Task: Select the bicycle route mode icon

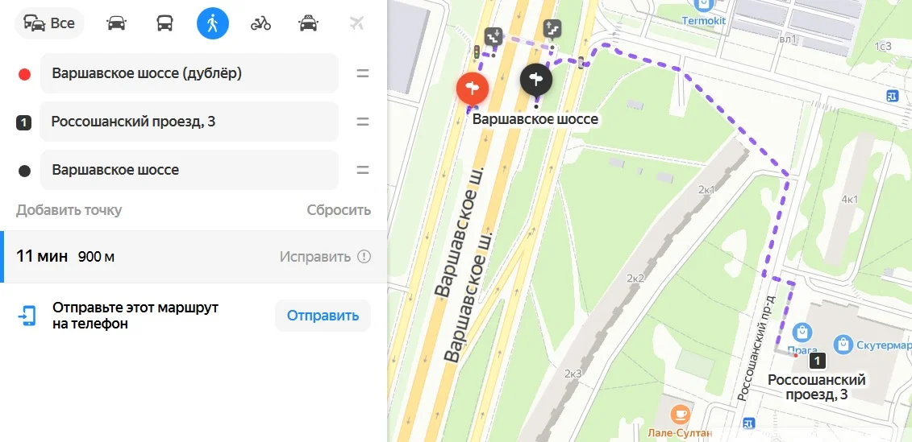Action: click(260, 24)
